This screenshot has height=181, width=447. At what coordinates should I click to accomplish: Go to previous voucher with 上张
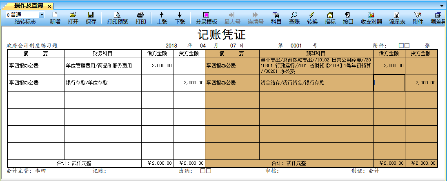(x=162, y=18)
